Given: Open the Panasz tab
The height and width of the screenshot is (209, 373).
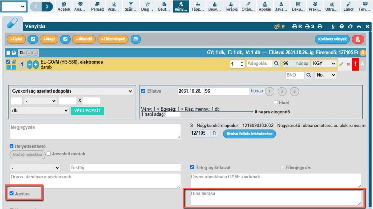Looking at the screenshot, I should (97, 6).
